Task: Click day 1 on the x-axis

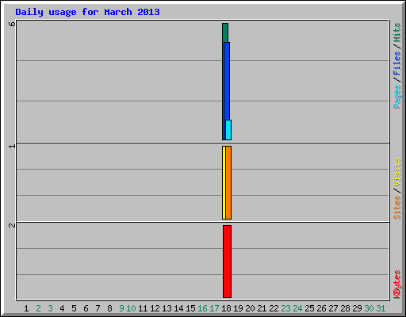Action: pos(26,308)
